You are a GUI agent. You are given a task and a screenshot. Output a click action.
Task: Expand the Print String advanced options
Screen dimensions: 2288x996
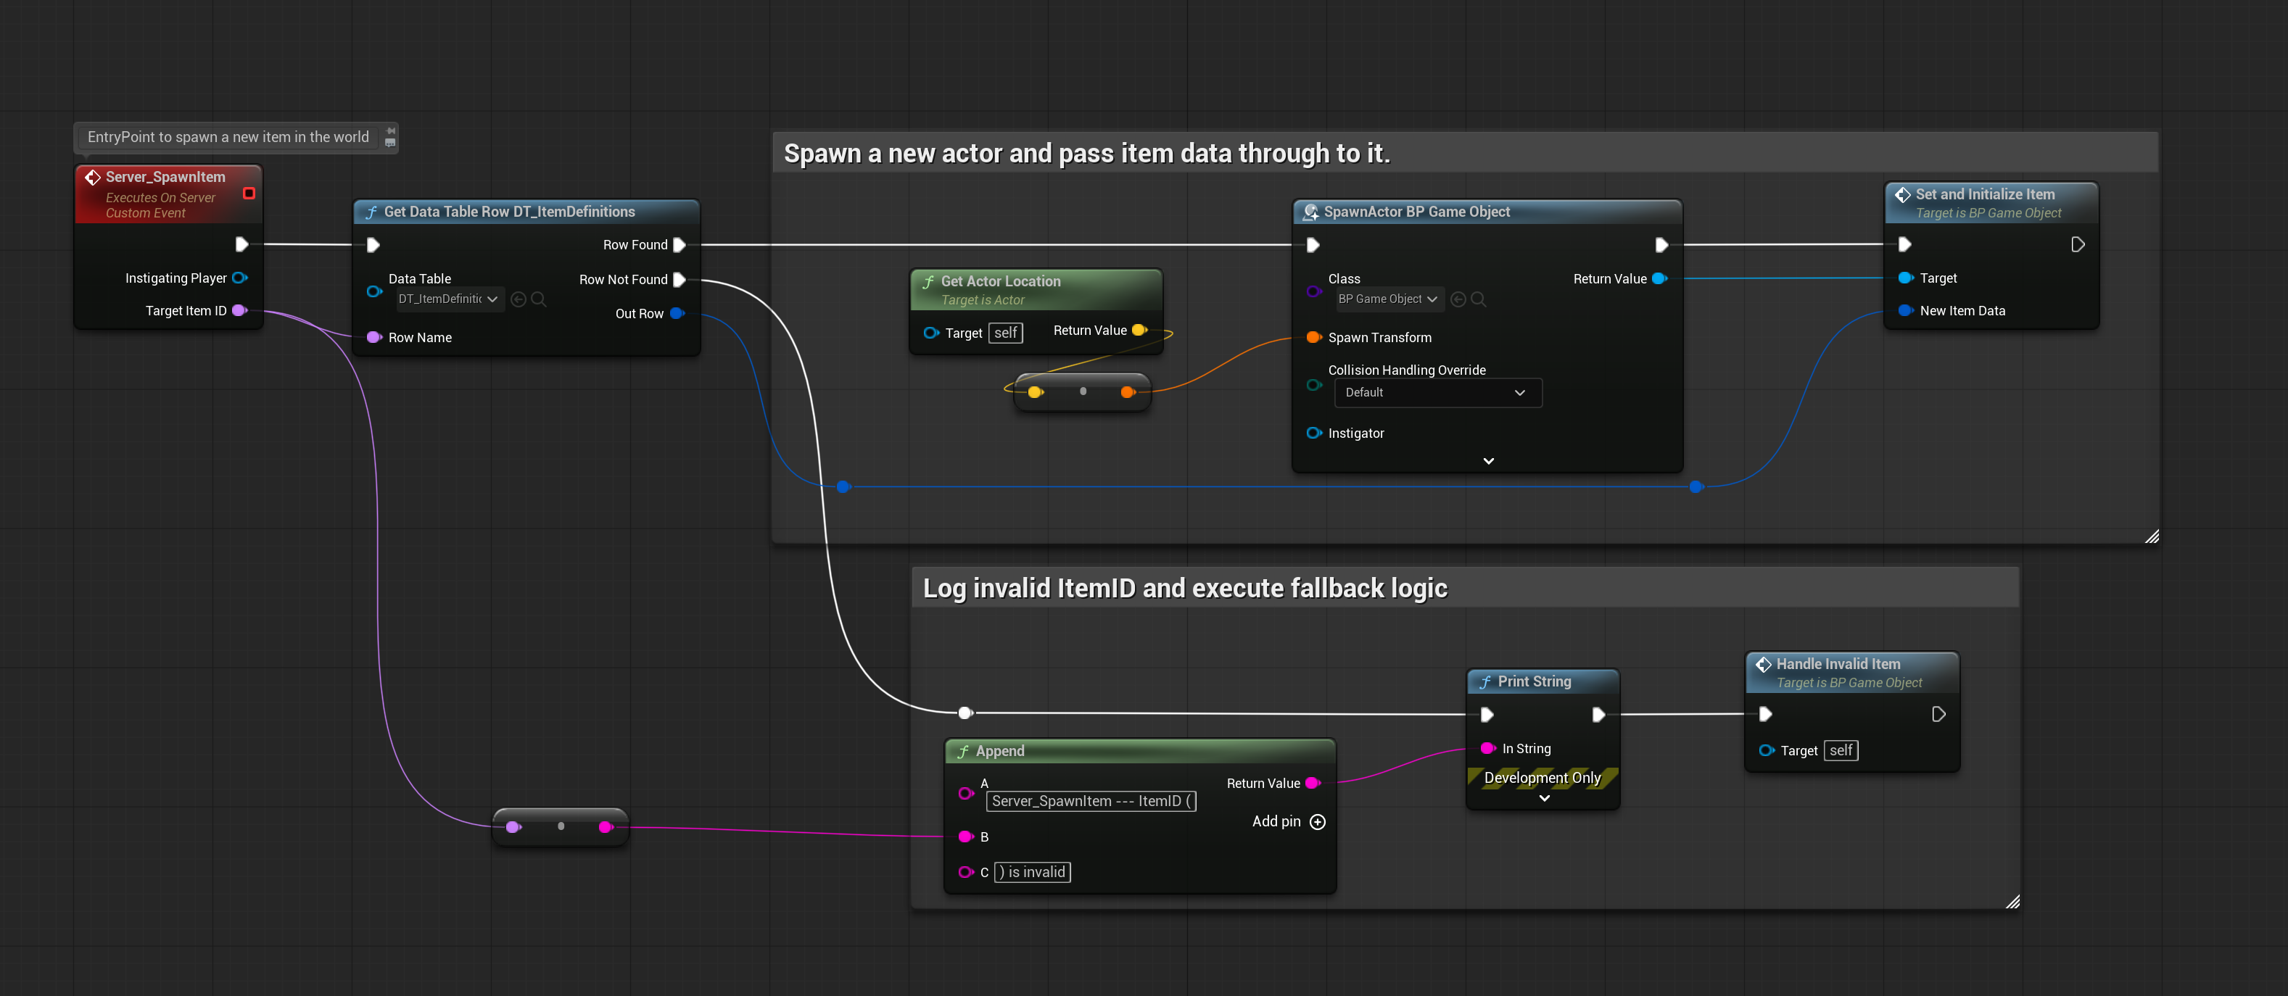click(1545, 798)
